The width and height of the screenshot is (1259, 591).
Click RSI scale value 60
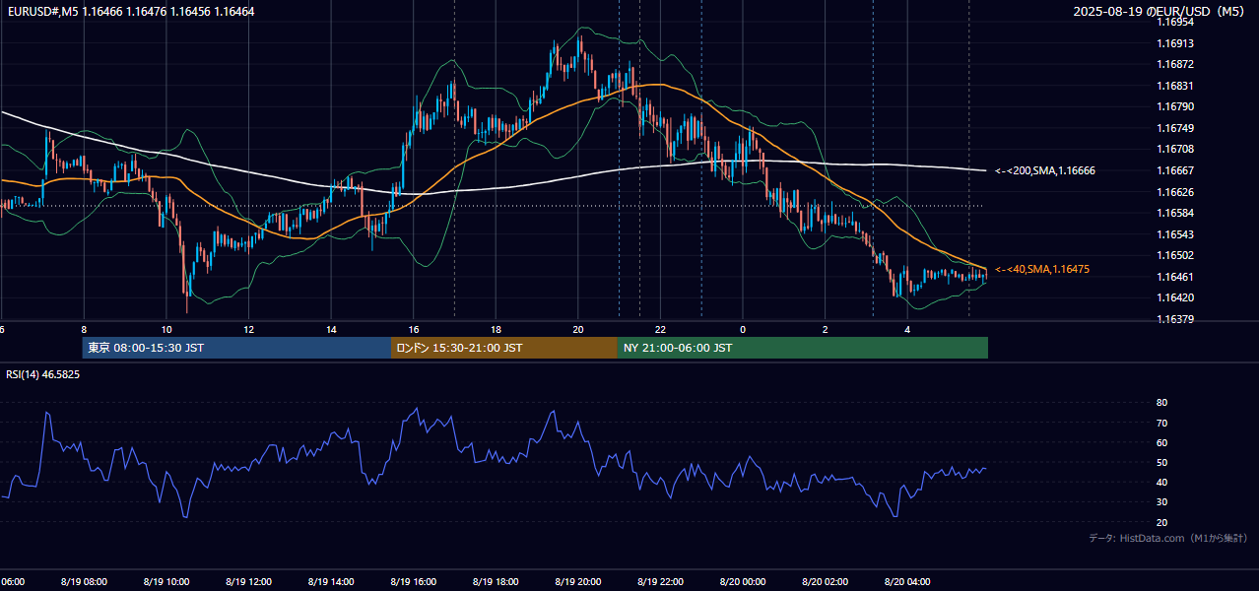point(1161,442)
